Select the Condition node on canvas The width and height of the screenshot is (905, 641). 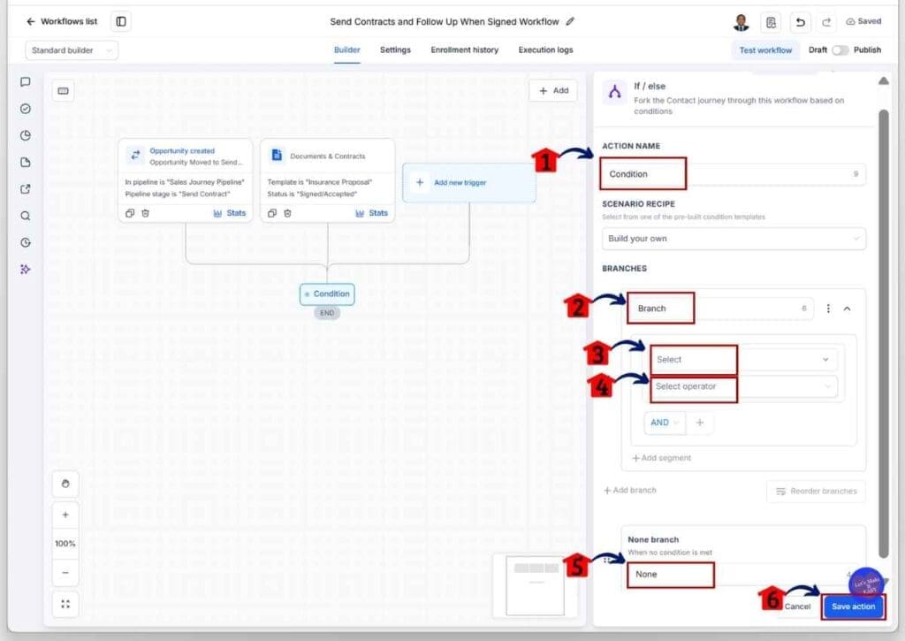click(327, 294)
